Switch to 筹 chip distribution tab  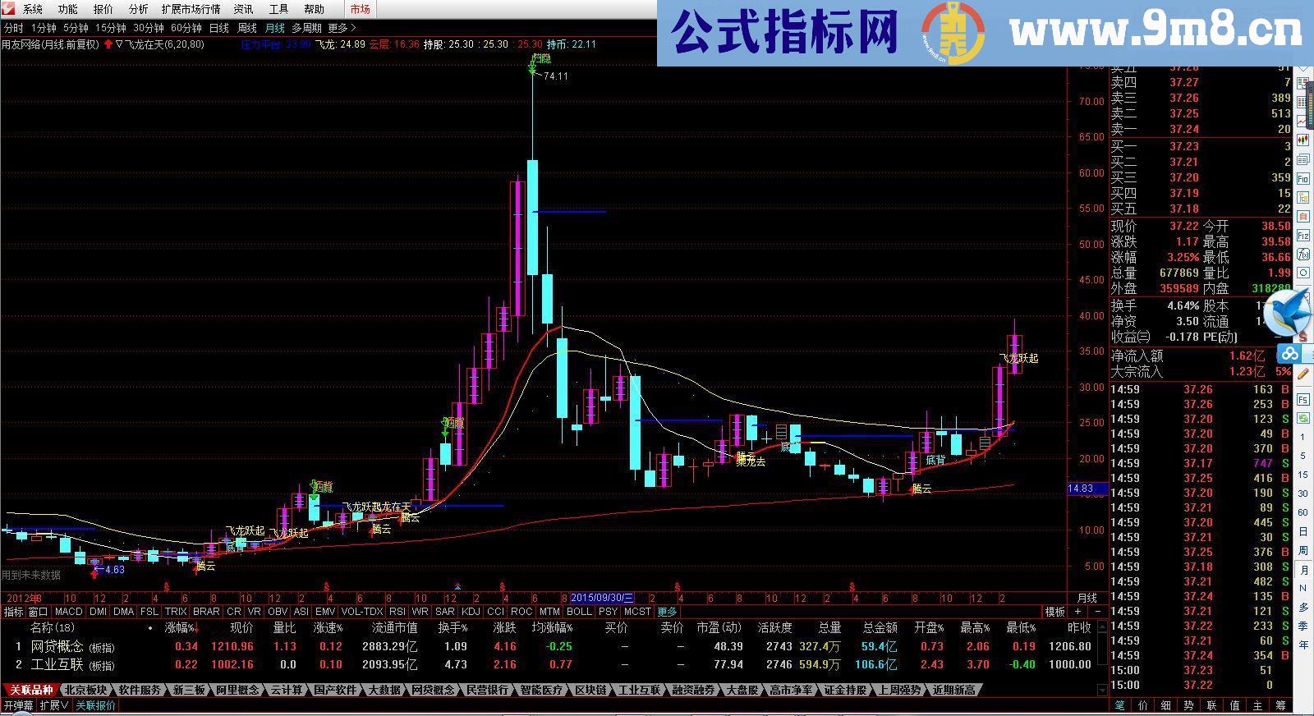(x=1281, y=706)
